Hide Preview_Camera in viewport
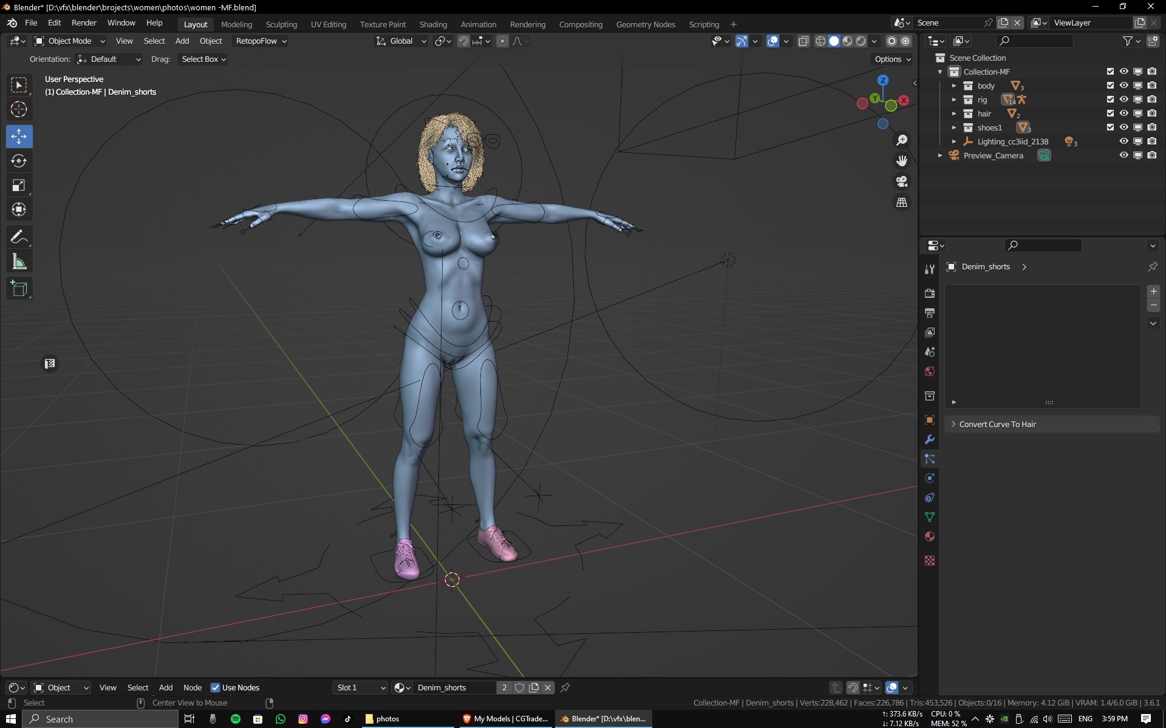This screenshot has height=728, width=1166. coord(1123,155)
